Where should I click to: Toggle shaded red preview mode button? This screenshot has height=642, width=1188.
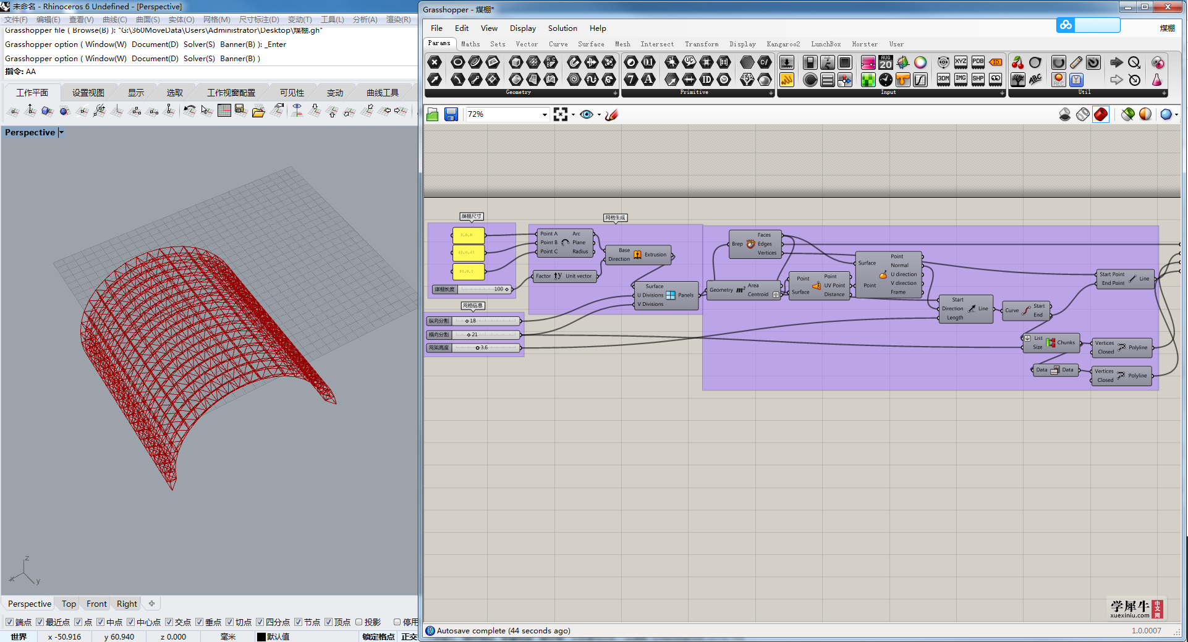1101,114
